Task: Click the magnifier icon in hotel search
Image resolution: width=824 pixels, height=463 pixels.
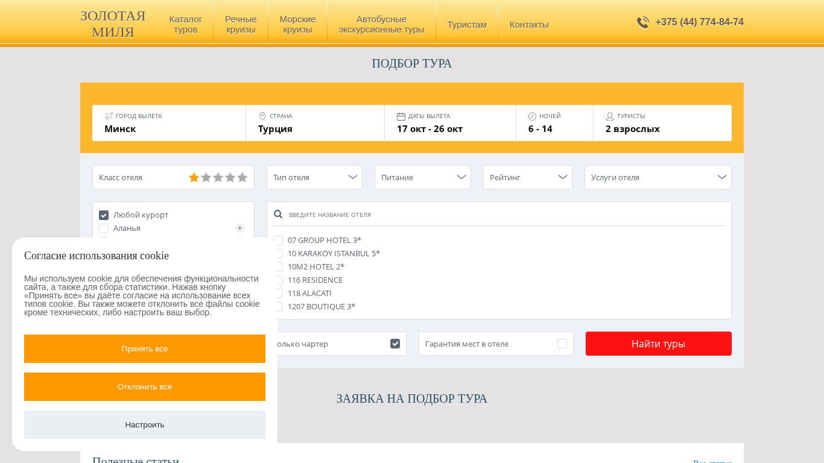Action: point(278,214)
